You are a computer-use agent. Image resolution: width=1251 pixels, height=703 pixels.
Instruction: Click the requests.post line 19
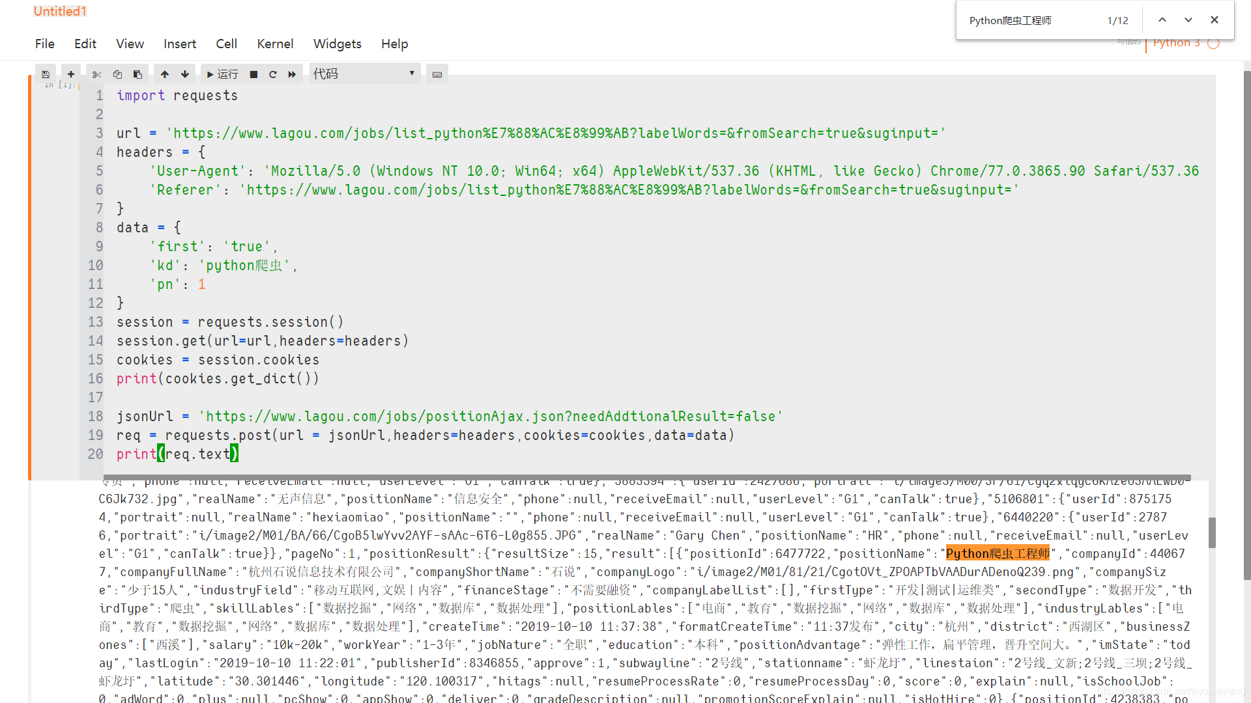[x=425, y=435]
